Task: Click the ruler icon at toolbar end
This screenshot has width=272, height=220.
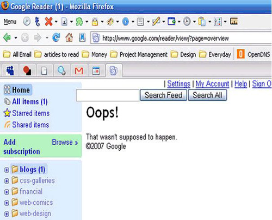Action: tap(234, 21)
